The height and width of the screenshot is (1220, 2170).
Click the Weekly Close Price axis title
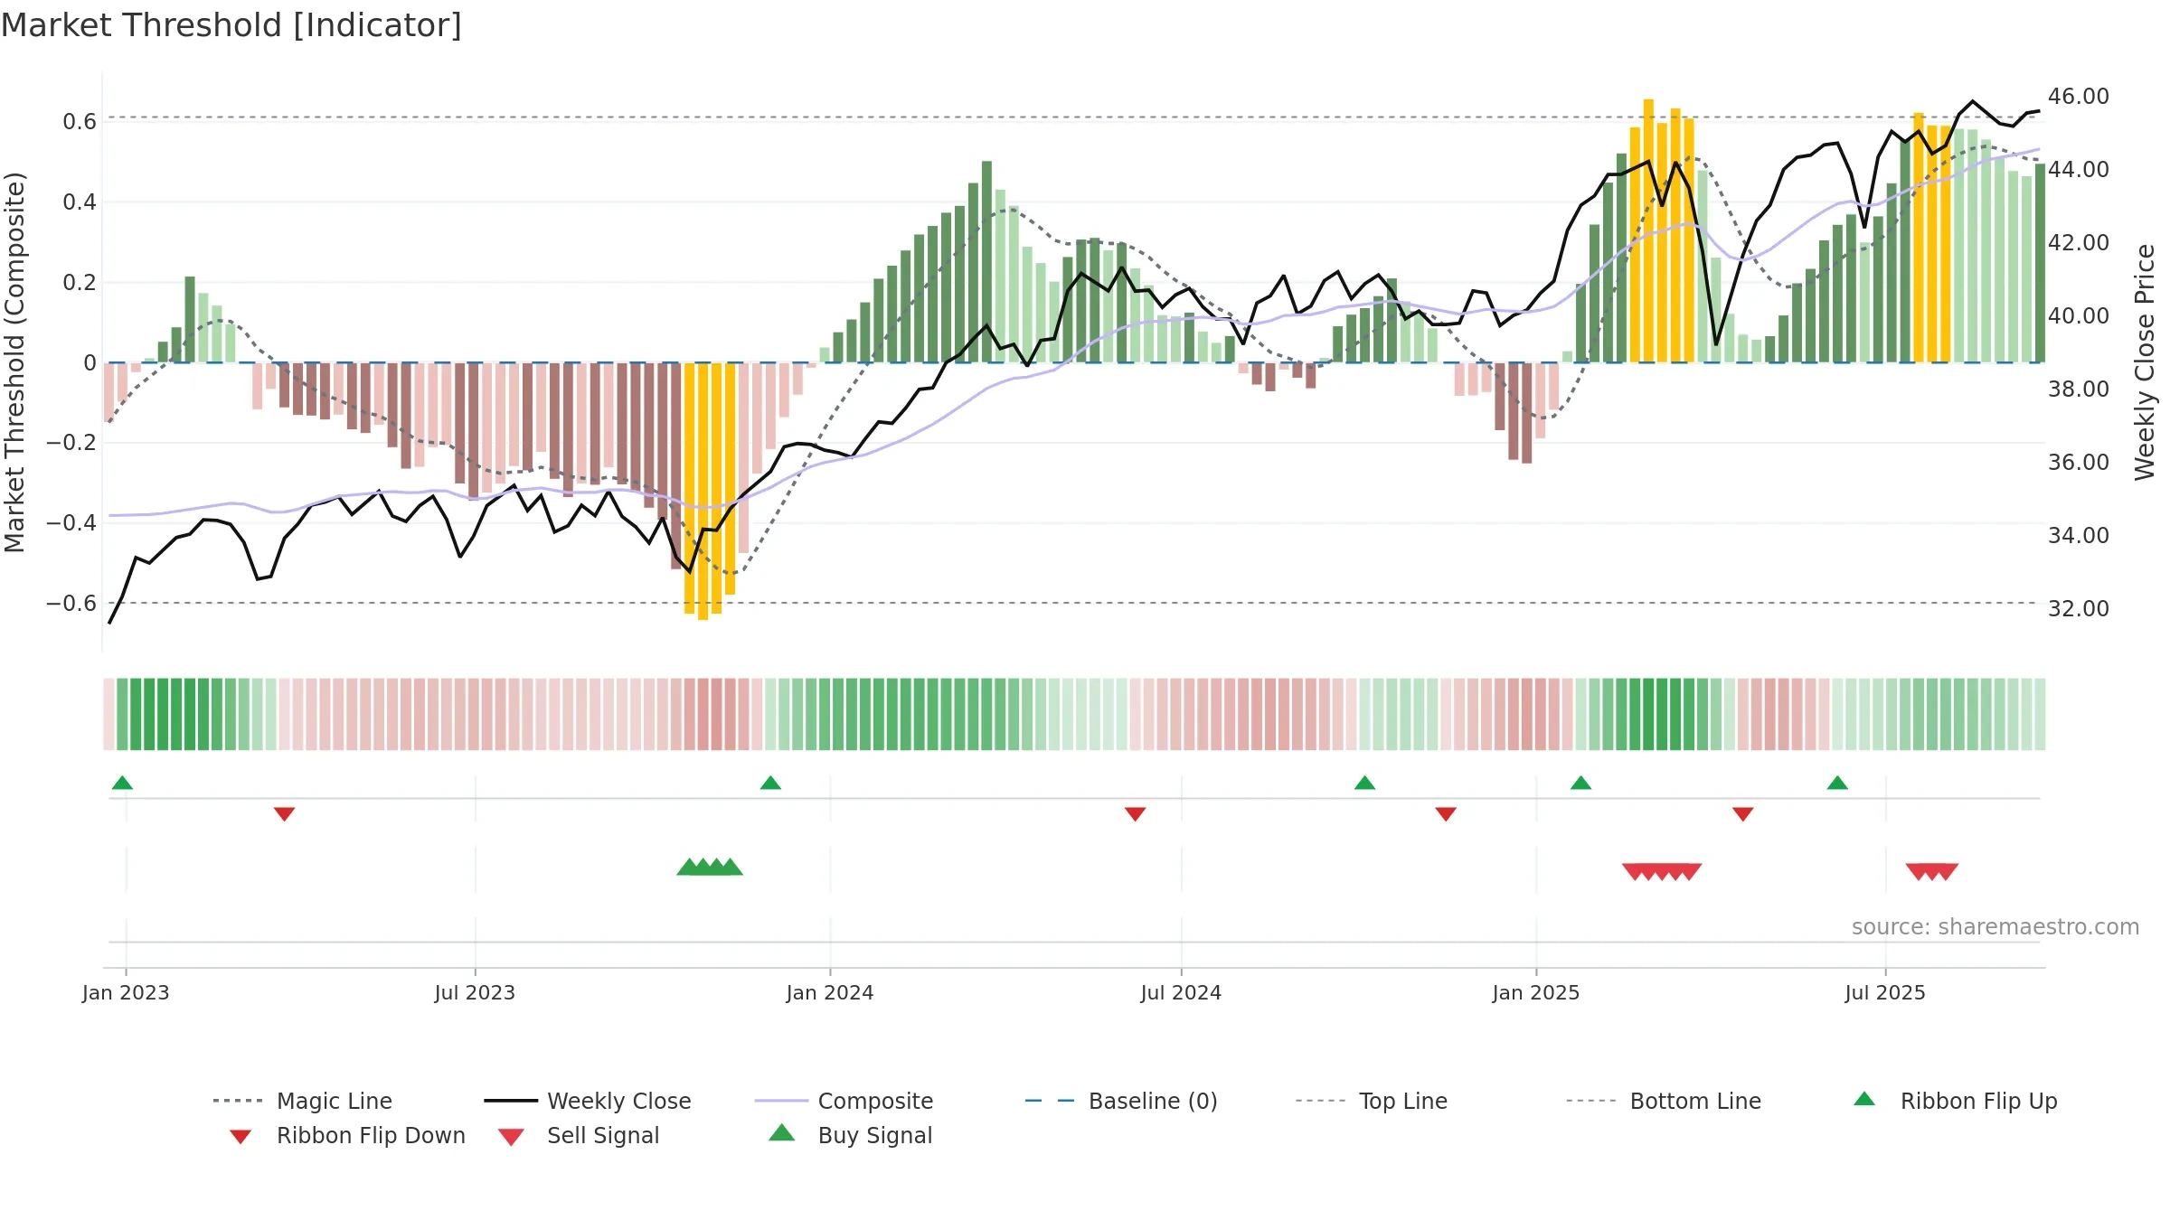click(x=2145, y=361)
